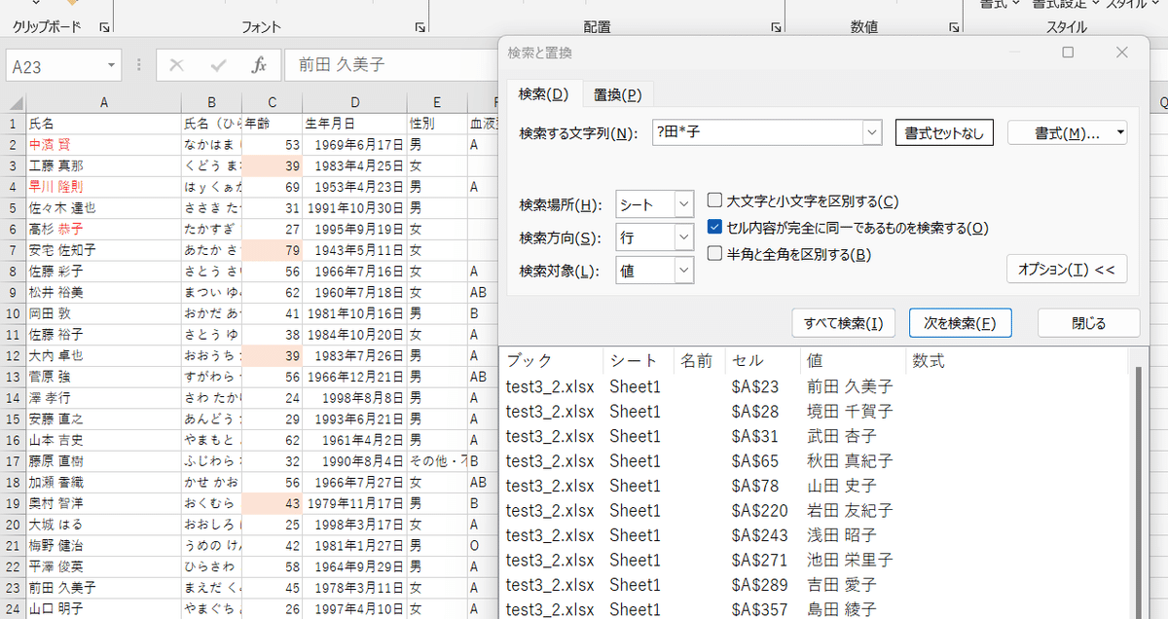Enable 半角と全角を区別する checkbox
This screenshot has height=619, width=1168.
click(x=715, y=254)
